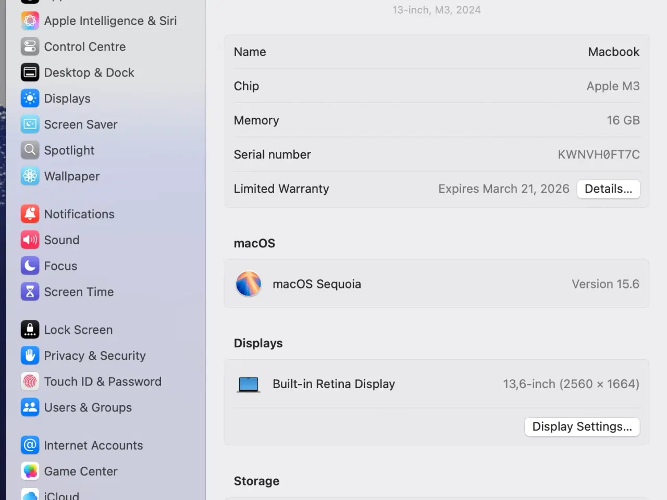
Task: Open Privacy & Security settings
Action: click(x=94, y=356)
